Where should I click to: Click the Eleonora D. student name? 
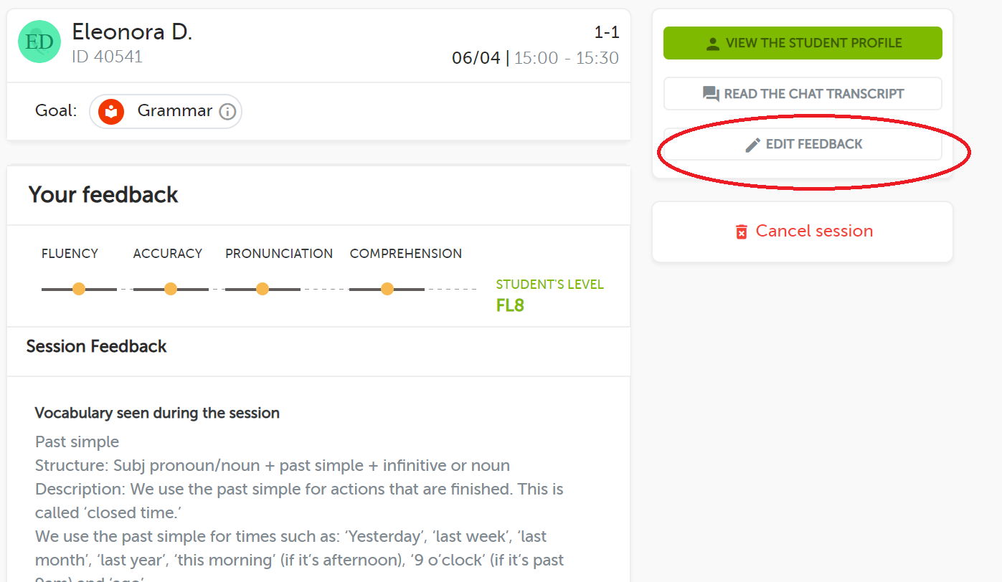[132, 32]
